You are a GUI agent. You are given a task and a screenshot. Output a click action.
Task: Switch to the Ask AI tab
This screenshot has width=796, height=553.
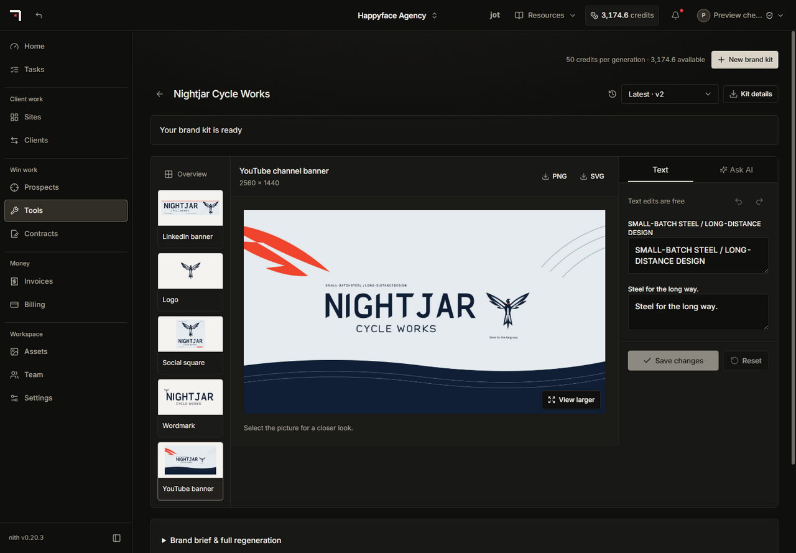(736, 170)
